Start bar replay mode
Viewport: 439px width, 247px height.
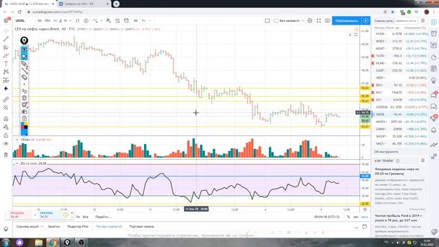[136, 21]
